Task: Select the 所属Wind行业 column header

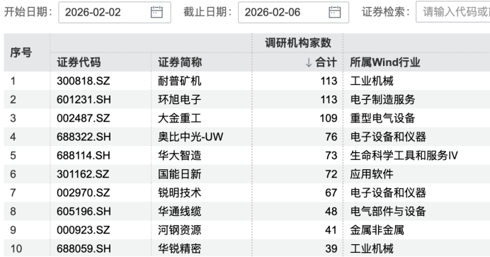Action: click(385, 62)
